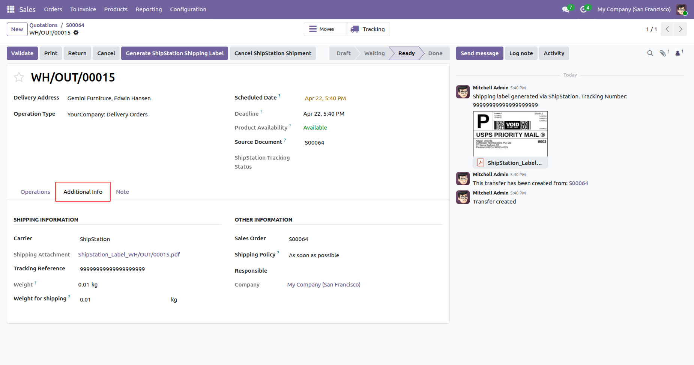The width and height of the screenshot is (694, 365).
Task: Open the conversations chat icon
Action: (566, 9)
